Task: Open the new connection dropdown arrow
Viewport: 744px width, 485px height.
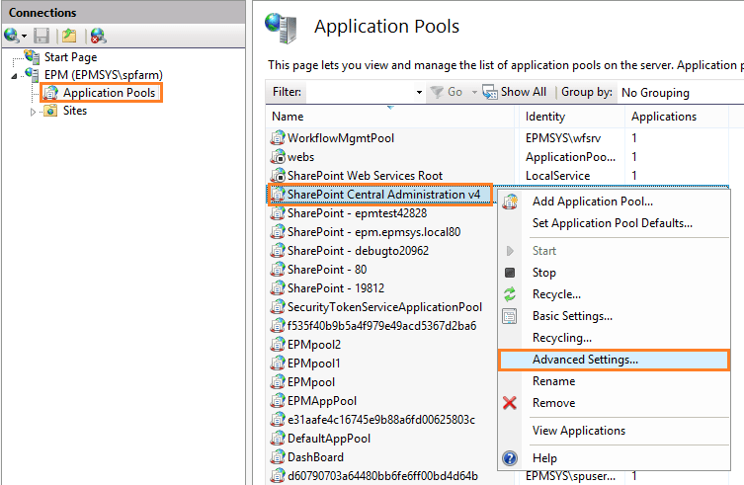Action: (24, 37)
